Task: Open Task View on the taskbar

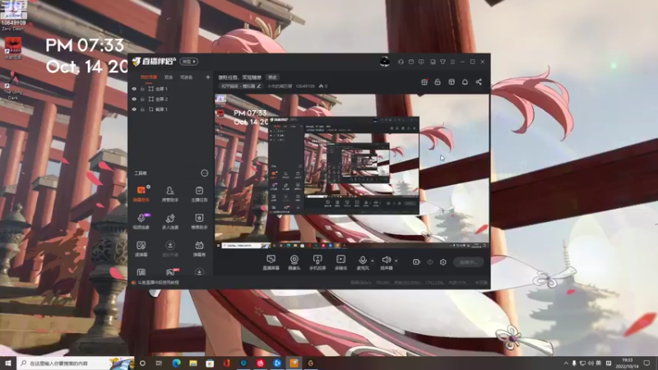Action: point(159,363)
